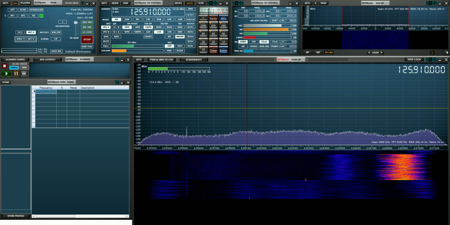450x225 pixels.
Task: Click the red STOP button
Action: tap(87, 39)
